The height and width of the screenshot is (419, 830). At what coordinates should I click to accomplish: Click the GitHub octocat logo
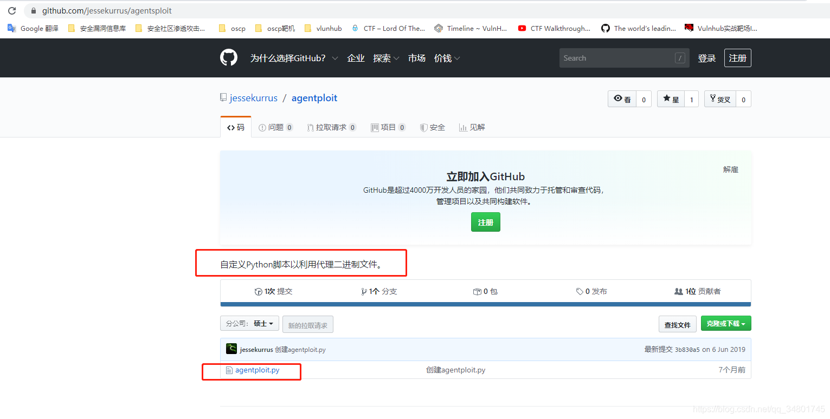(229, 58)
